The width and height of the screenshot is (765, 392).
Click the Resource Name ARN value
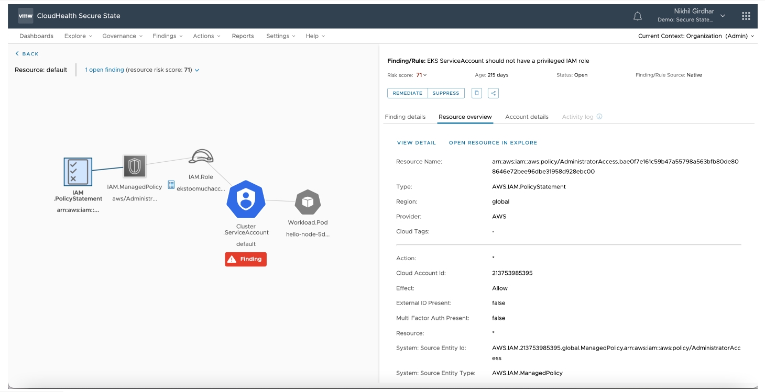pyautogui.click(x=615, y=166)
